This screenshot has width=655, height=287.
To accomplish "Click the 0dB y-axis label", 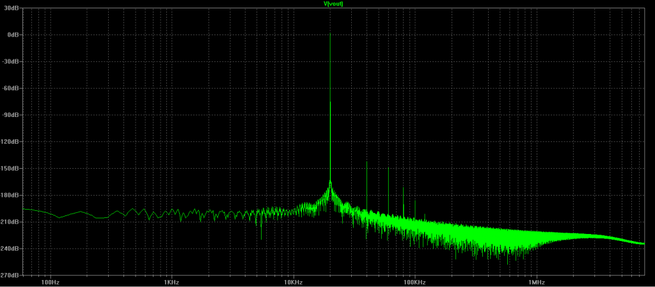I will 13,35.
